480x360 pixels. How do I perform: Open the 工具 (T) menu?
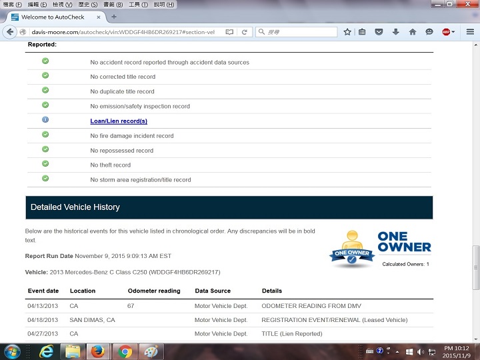[x=138, y=4]
